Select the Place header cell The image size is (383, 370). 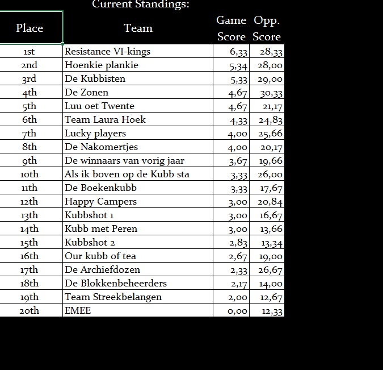(x=30, y=28)
